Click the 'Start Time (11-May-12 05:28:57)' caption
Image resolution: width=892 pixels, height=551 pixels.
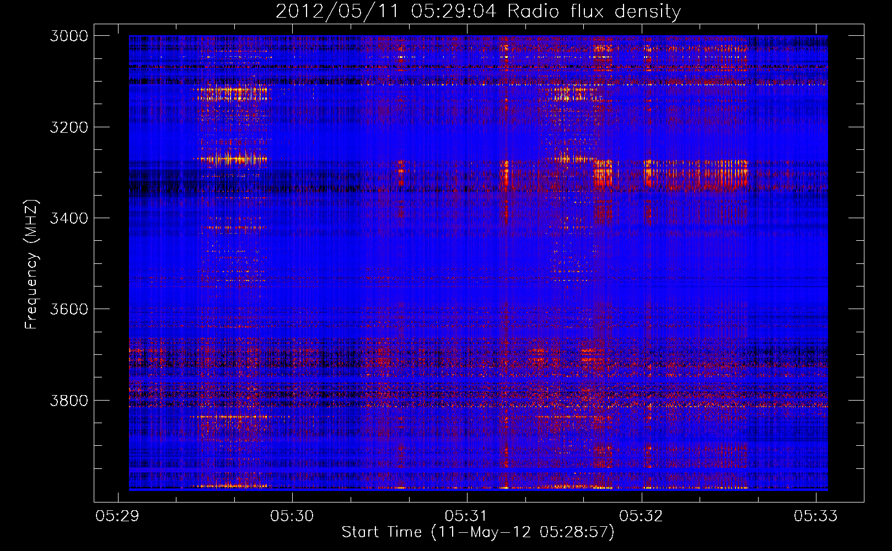click(478, 532)
